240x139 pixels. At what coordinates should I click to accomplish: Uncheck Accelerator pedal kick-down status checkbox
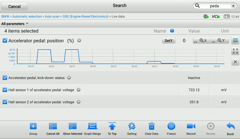point(5,78)
